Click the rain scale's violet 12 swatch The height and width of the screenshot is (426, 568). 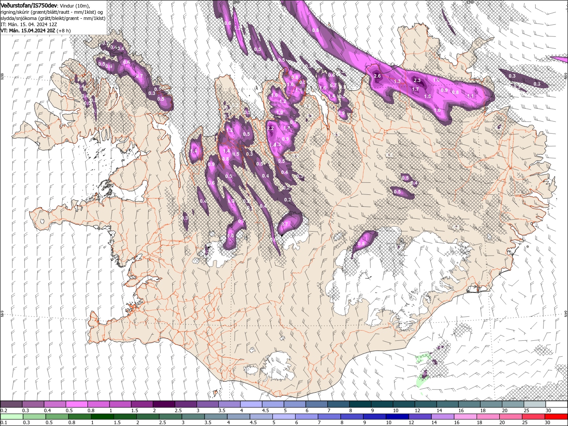click(x=420, y=417)
